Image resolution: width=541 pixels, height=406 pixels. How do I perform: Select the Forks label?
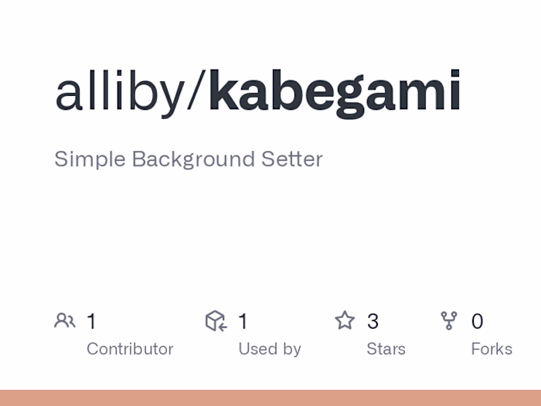click(492, 349)
